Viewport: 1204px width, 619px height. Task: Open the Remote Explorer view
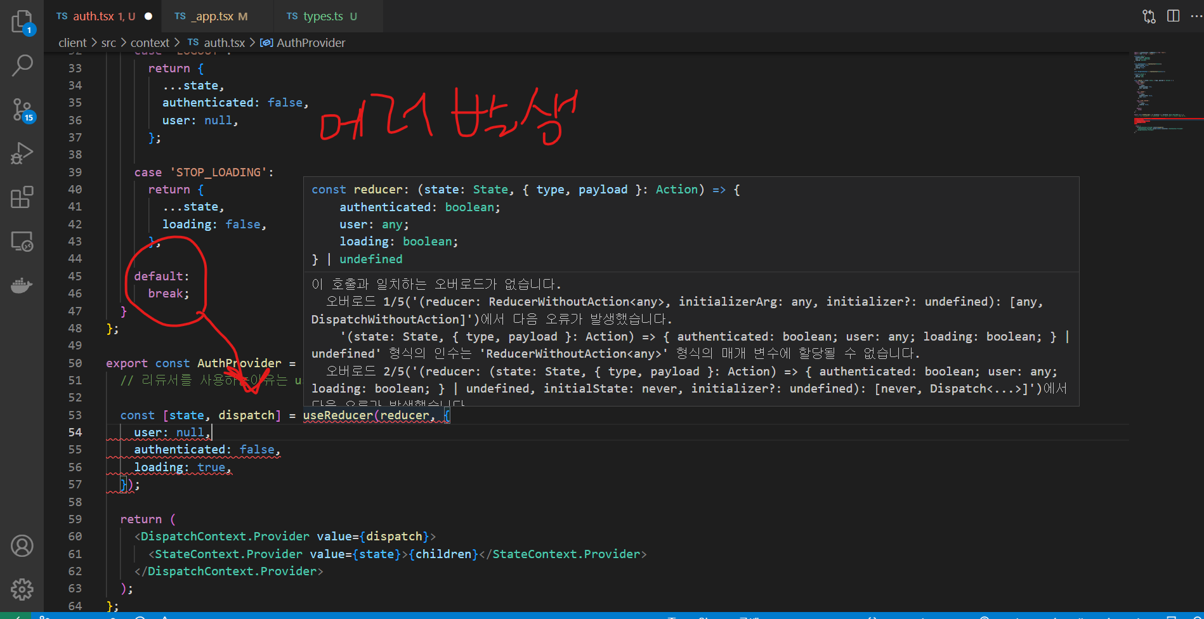(x=22, y=242)
